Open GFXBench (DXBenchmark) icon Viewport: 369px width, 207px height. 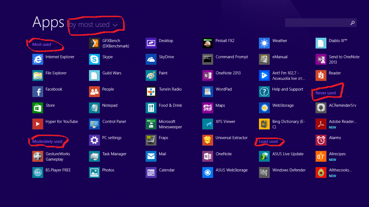pos(94,43)
